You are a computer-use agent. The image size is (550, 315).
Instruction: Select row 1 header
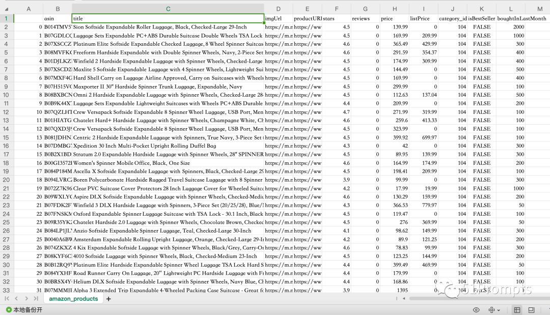pyautogui.click(x=6, y=18)
